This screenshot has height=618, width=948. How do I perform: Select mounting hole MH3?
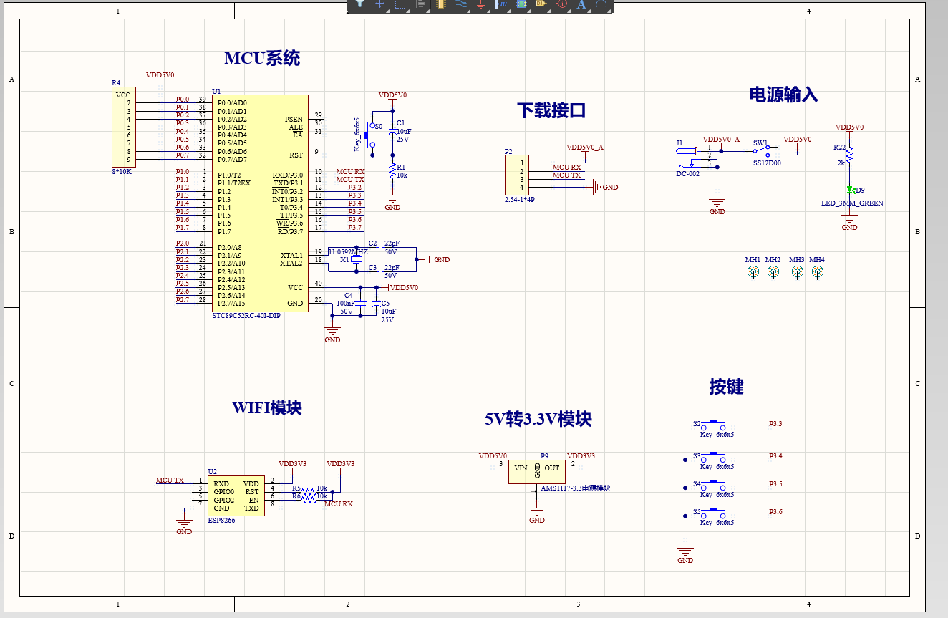click(x=798, y=272)
